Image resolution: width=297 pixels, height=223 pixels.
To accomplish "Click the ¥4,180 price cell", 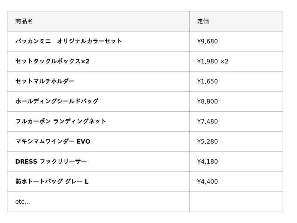I will (x=208, y=162).
